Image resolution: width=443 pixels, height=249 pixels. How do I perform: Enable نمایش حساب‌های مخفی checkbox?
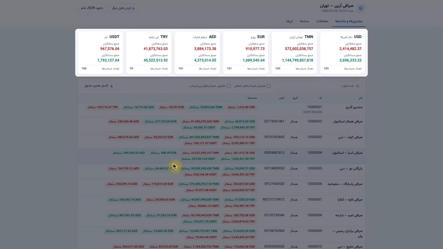click(269, 86)
